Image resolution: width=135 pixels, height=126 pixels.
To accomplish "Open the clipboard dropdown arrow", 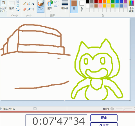I will tap(6, 11).
